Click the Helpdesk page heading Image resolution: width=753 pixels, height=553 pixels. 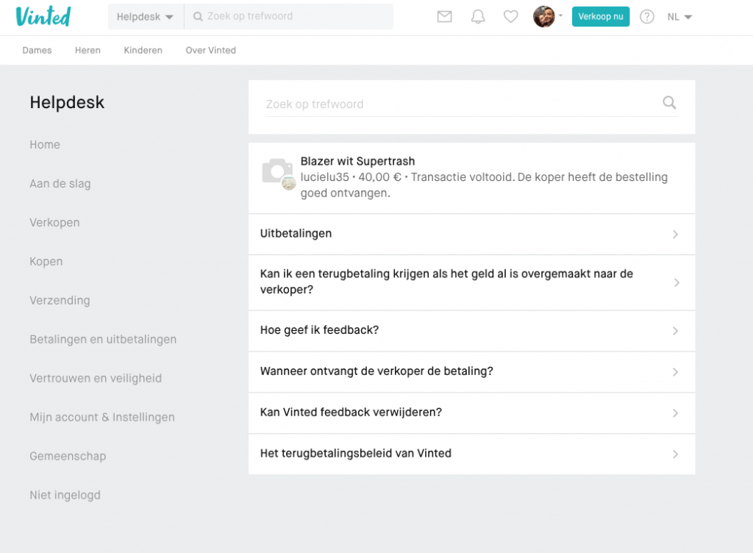pyautogui.click(x=67, y=102)
